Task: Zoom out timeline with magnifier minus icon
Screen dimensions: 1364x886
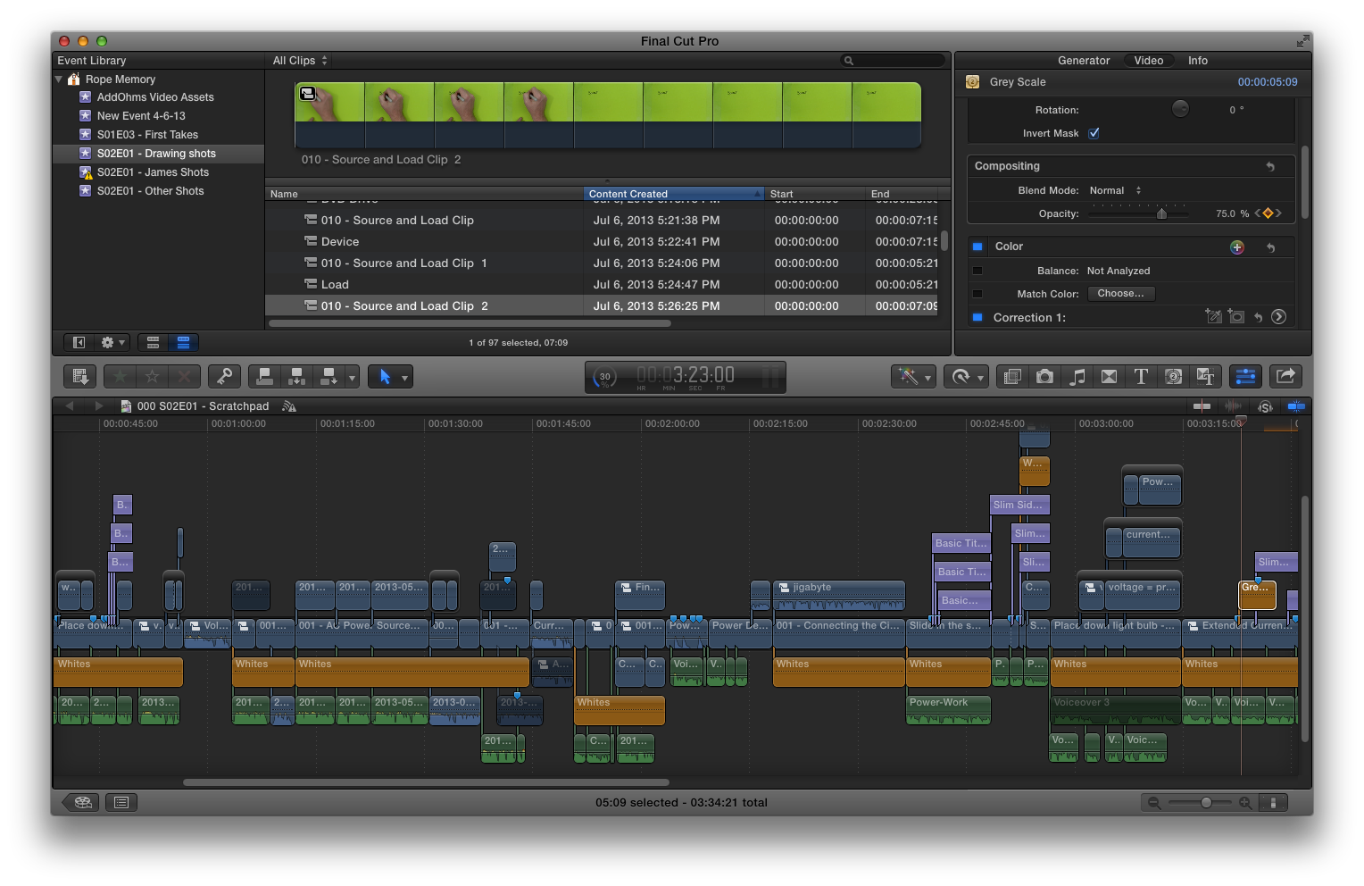Action: coord(1153,803)
